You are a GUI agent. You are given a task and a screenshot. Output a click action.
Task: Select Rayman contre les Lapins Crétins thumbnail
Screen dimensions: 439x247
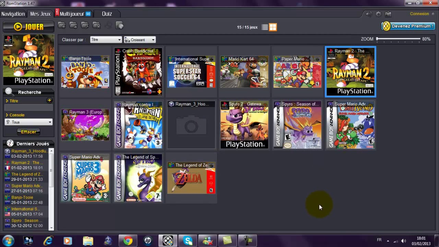138,125
